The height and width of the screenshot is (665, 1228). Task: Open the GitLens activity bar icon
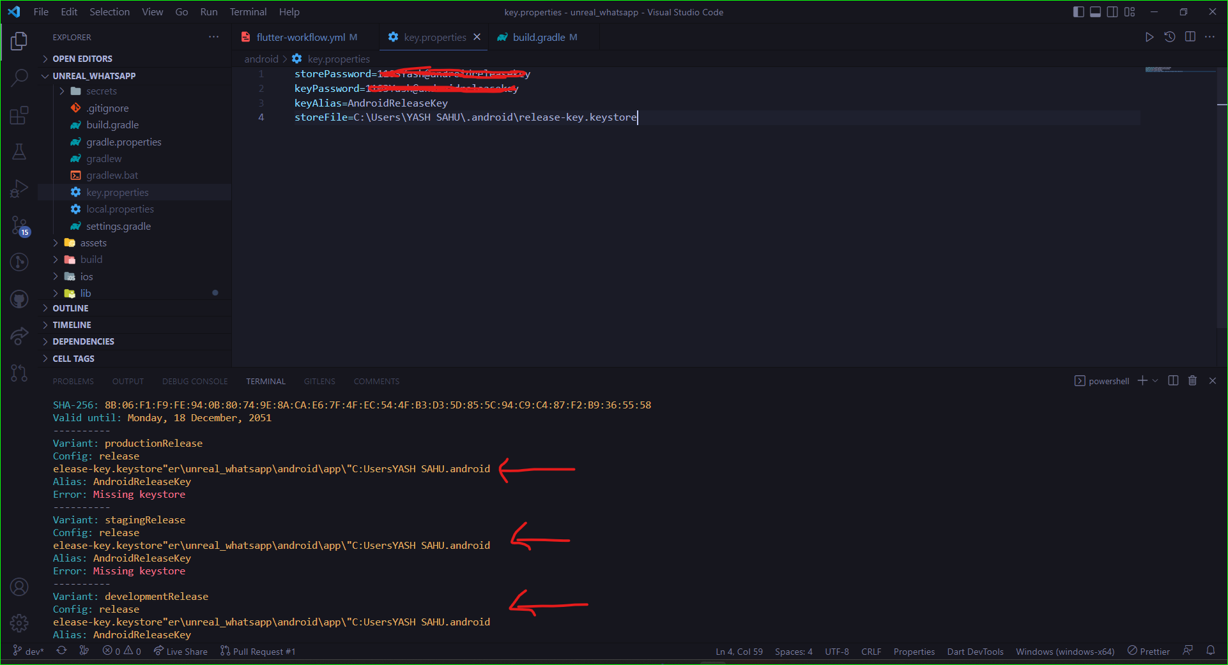coord(19,262)
